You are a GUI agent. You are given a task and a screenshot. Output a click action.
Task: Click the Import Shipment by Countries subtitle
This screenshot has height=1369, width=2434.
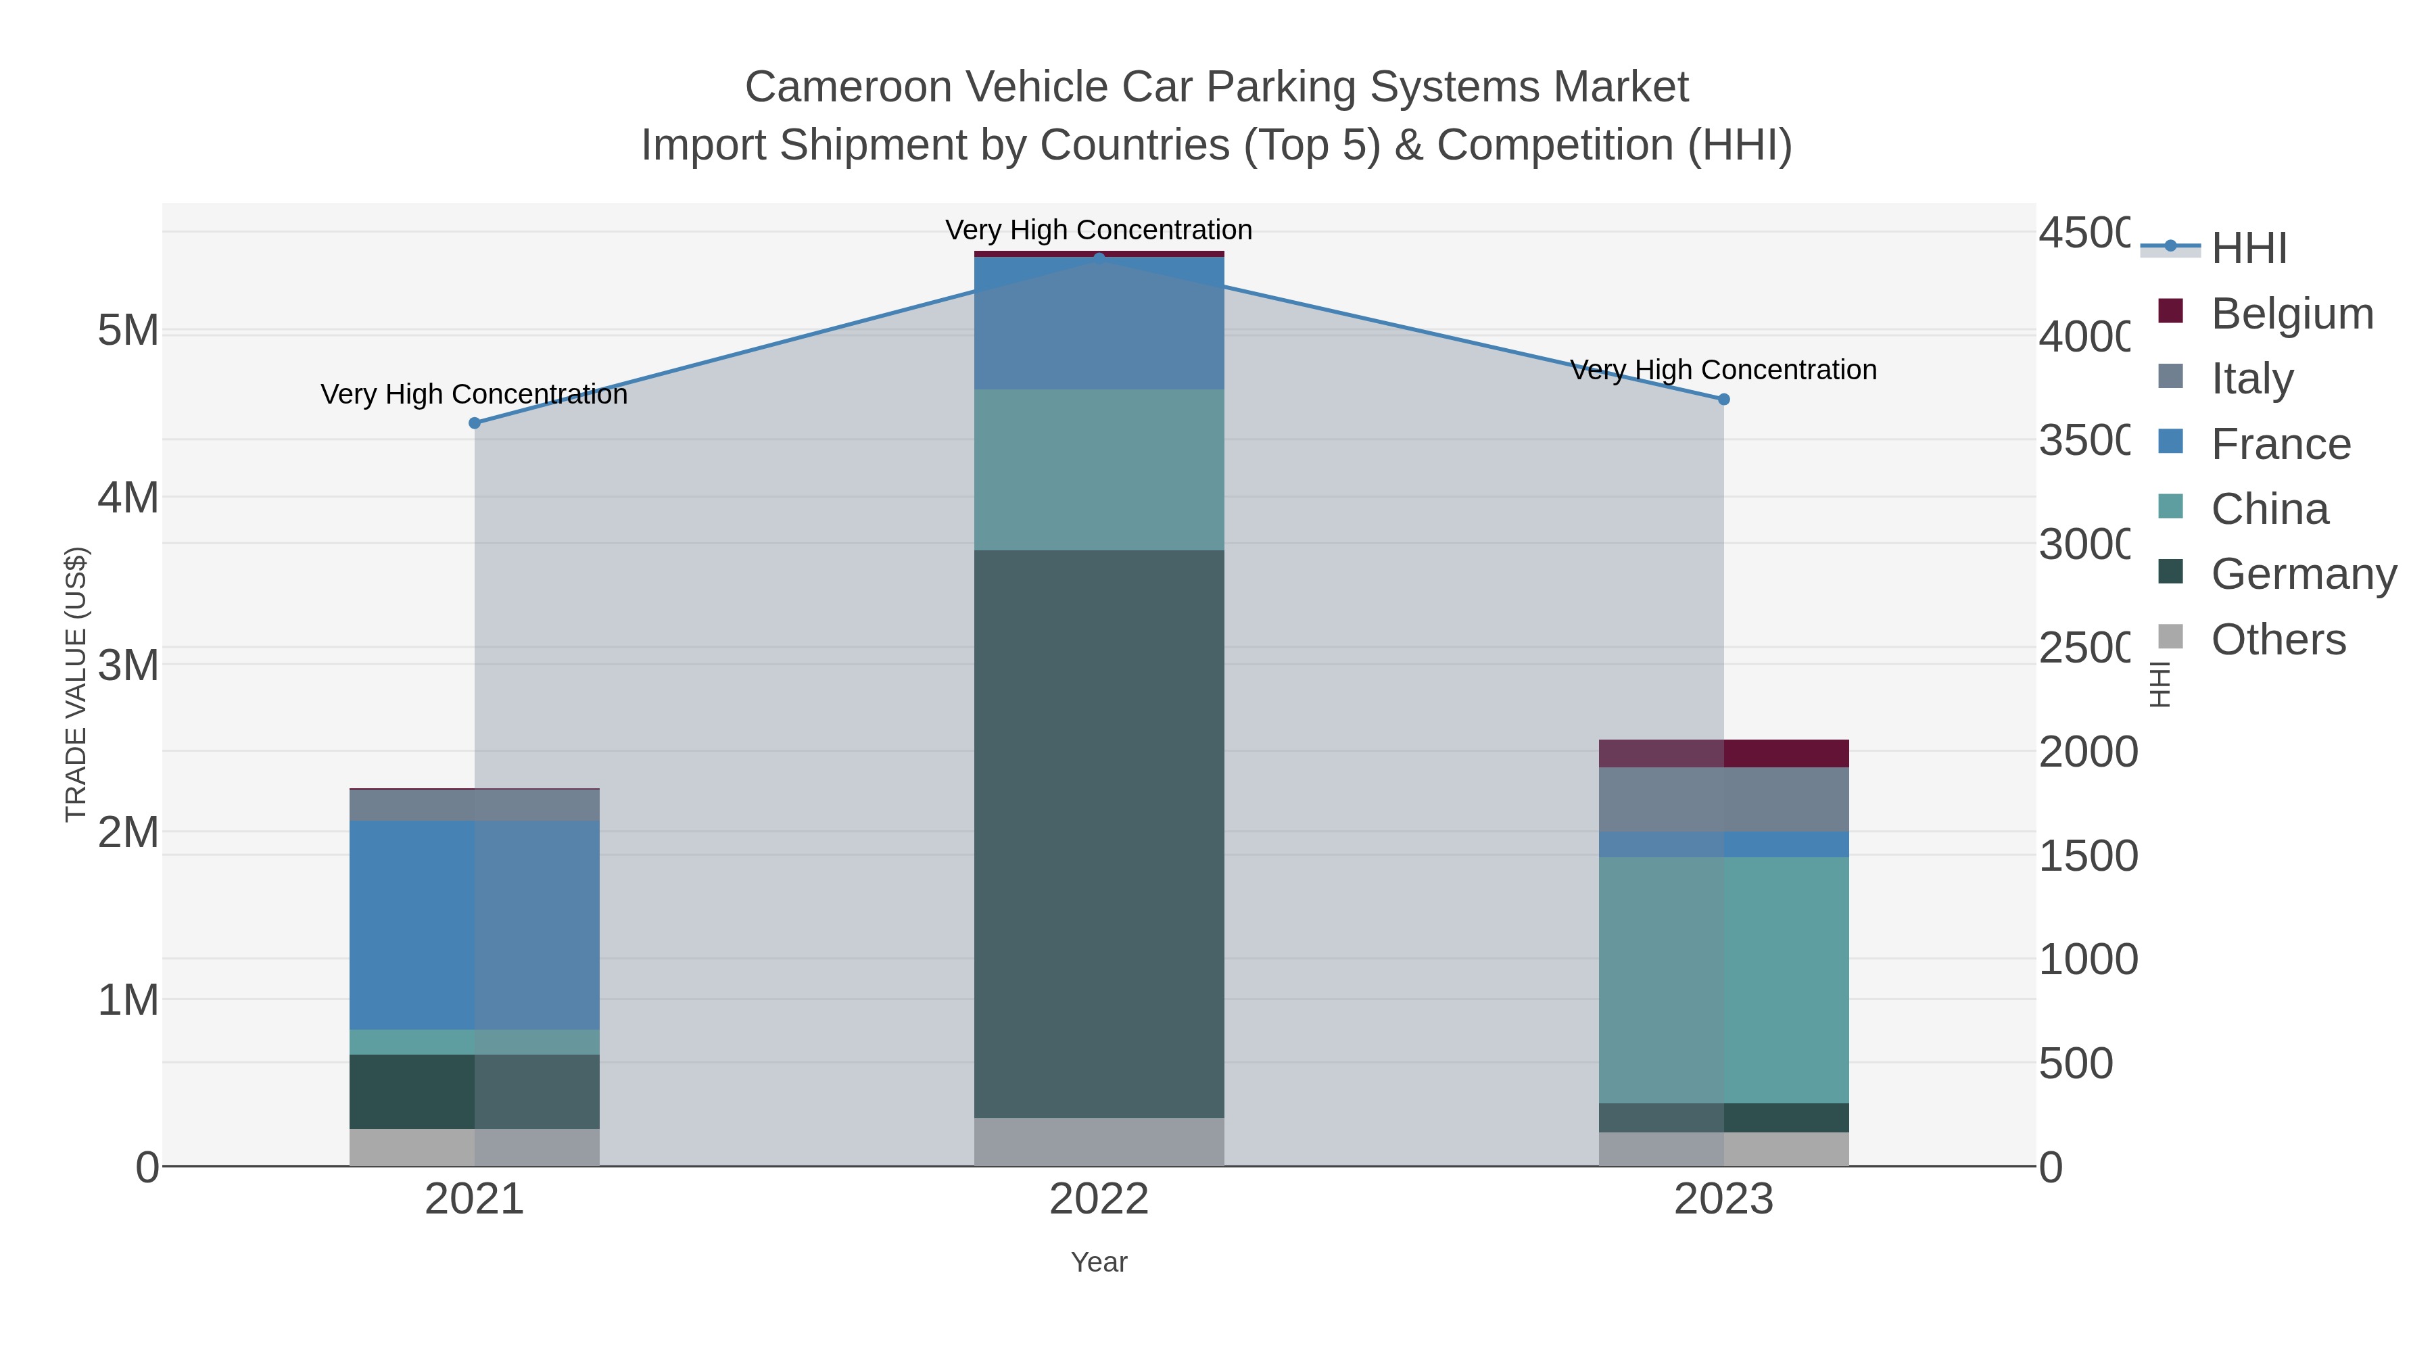point(1217,145)
